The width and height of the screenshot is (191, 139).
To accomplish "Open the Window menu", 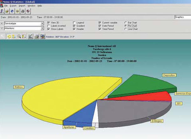I will point(31,6).
